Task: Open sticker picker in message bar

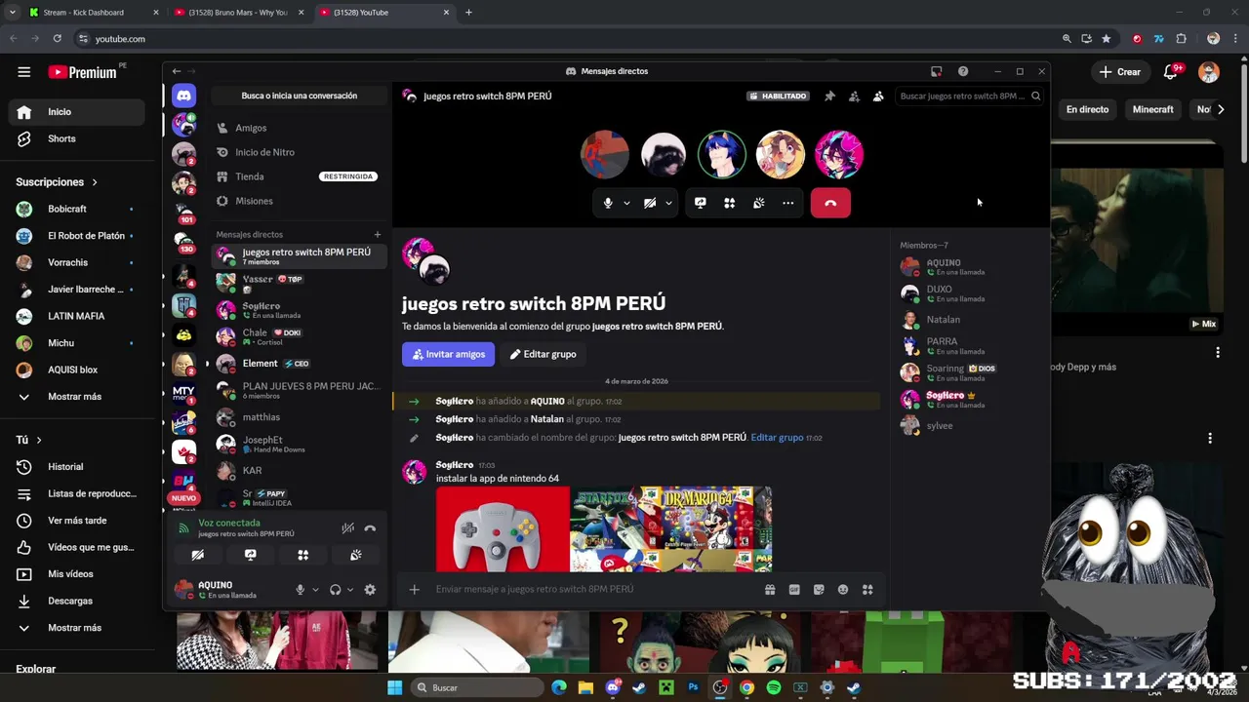Action: coord(819,589)
